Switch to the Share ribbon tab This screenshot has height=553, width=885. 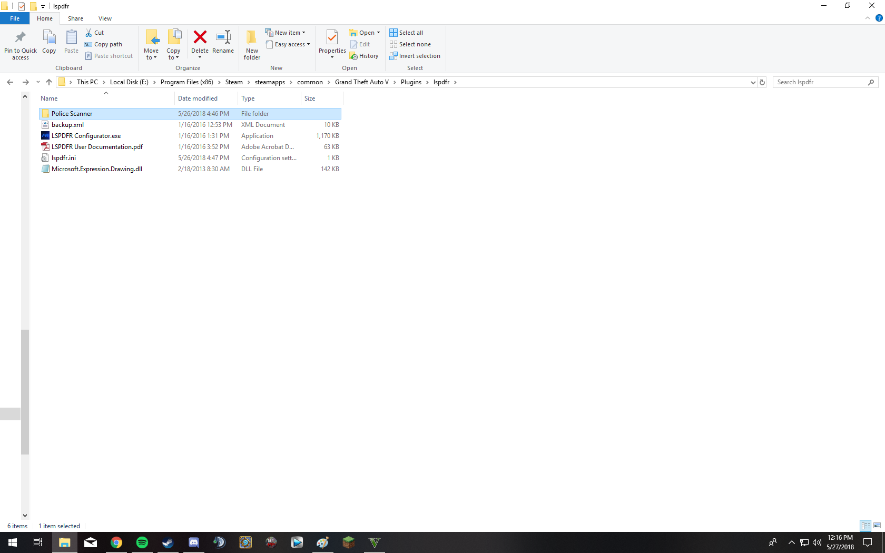point(75,18)
